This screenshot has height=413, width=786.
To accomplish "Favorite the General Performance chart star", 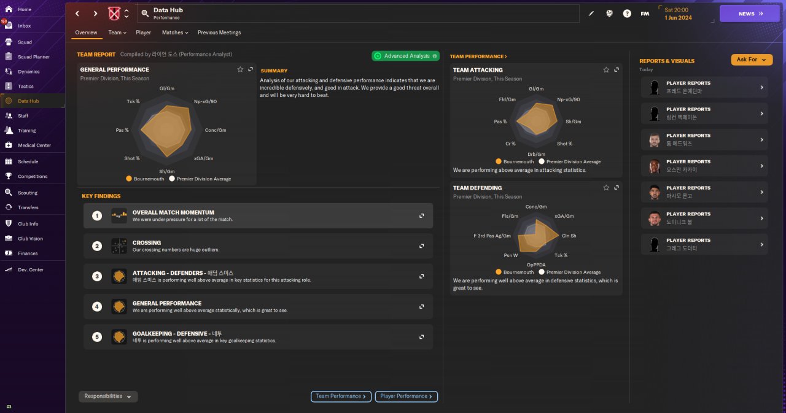I will [x=240, y=70].
